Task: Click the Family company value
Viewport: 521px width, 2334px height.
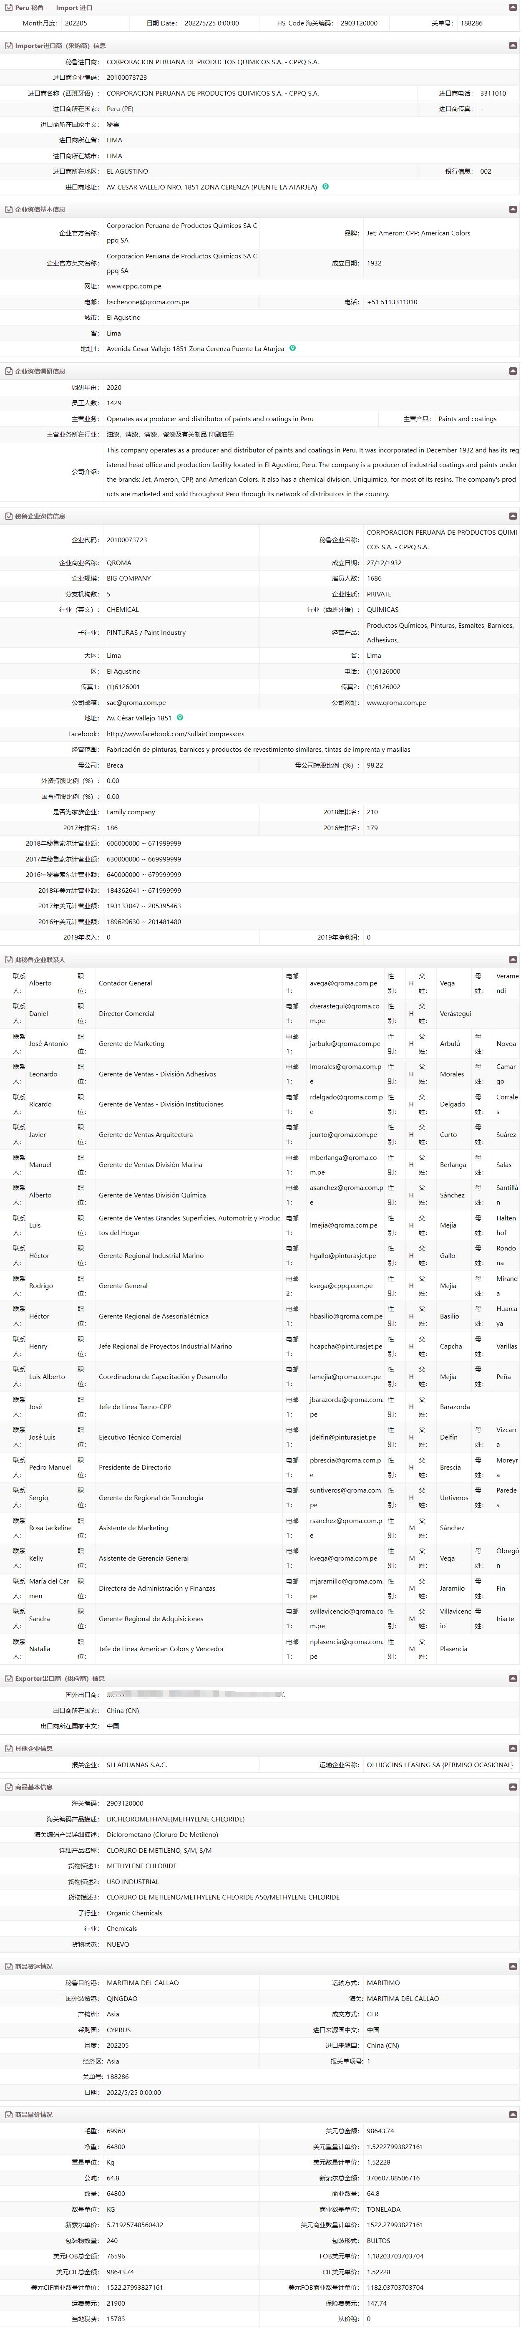Action: coord(131,812)
